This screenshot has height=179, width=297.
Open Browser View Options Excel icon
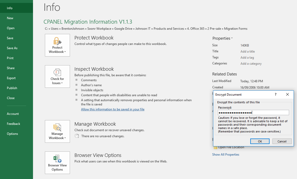coord(57,158)
